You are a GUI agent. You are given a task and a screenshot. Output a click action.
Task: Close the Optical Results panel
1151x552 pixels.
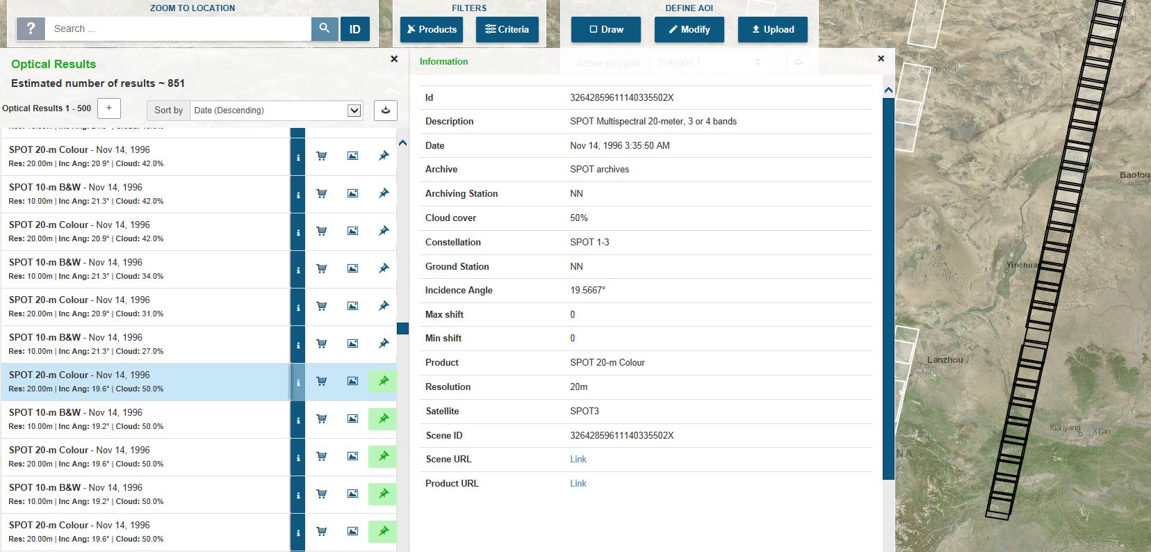(x=394, y=59)
